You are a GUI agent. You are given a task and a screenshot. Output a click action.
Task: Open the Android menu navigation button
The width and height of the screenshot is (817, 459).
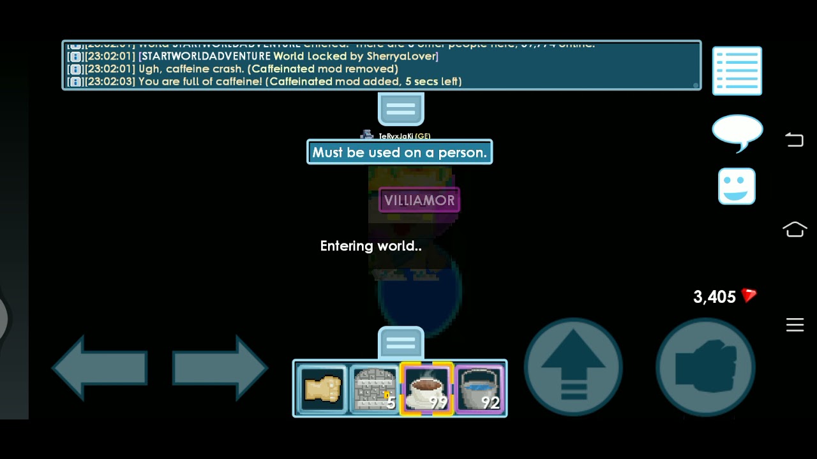795,324
